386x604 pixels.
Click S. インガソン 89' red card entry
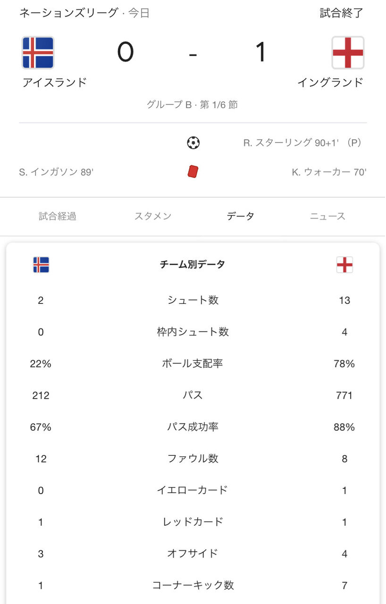click(56, 172)
